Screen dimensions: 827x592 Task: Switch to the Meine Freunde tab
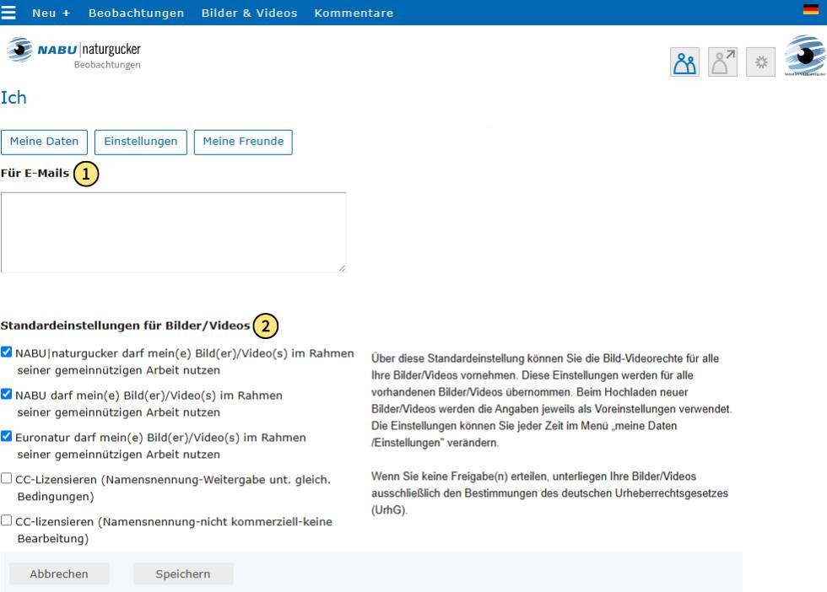(243, 142)
